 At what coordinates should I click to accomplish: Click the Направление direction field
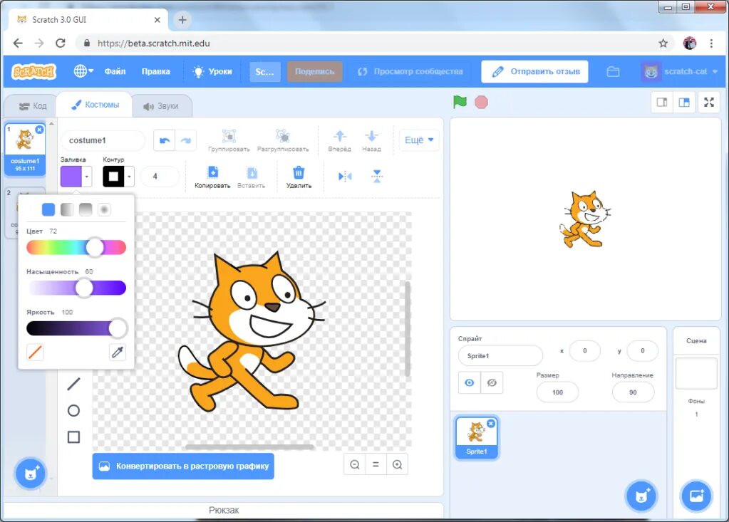[x=633, y=392]
